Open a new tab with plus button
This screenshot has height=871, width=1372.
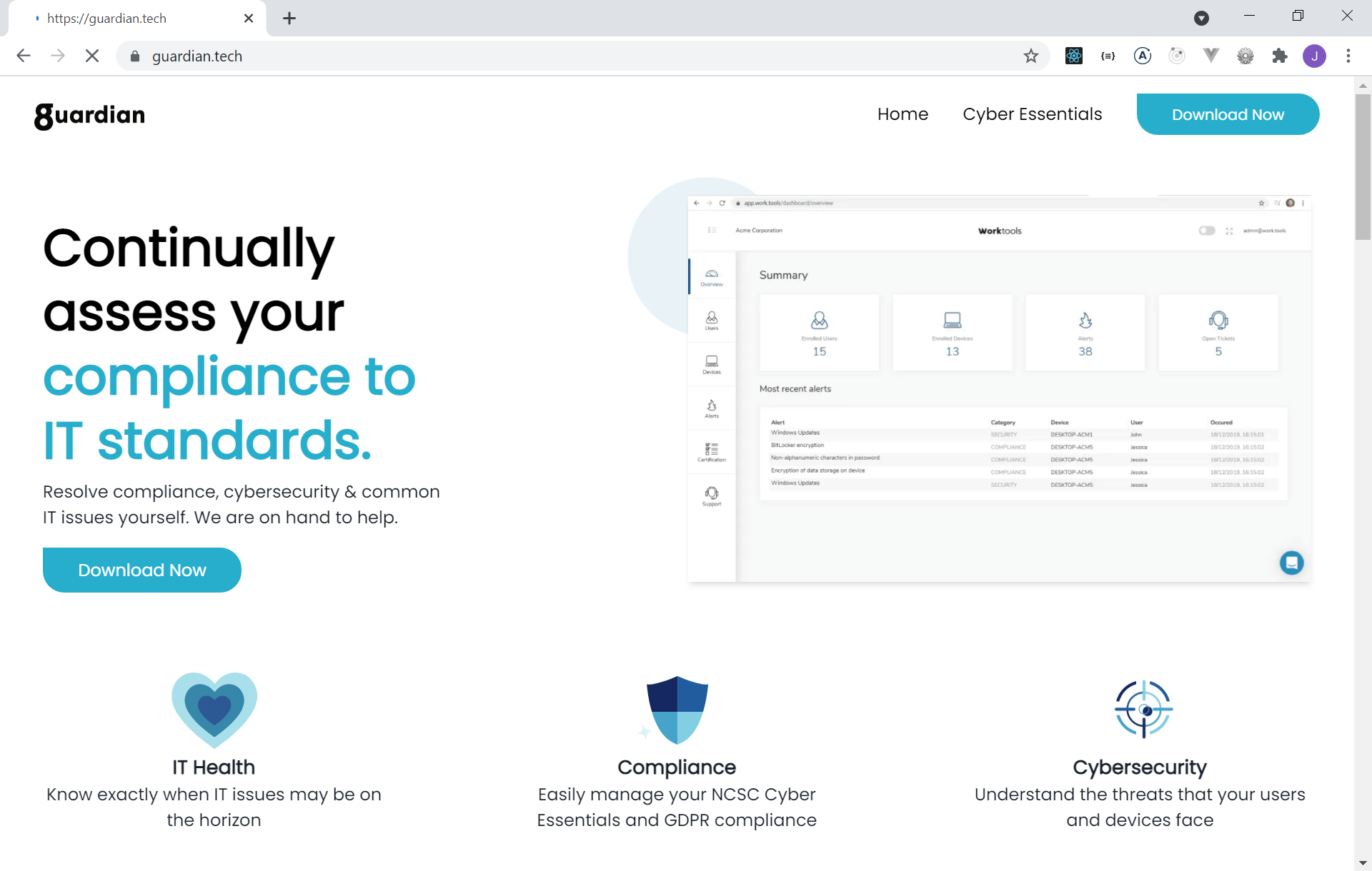289,19
